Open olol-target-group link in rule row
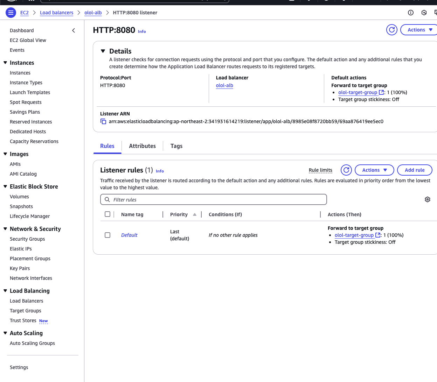Viewport: 437px width, 382px height. pyautogui.click(x=354, y=235)
